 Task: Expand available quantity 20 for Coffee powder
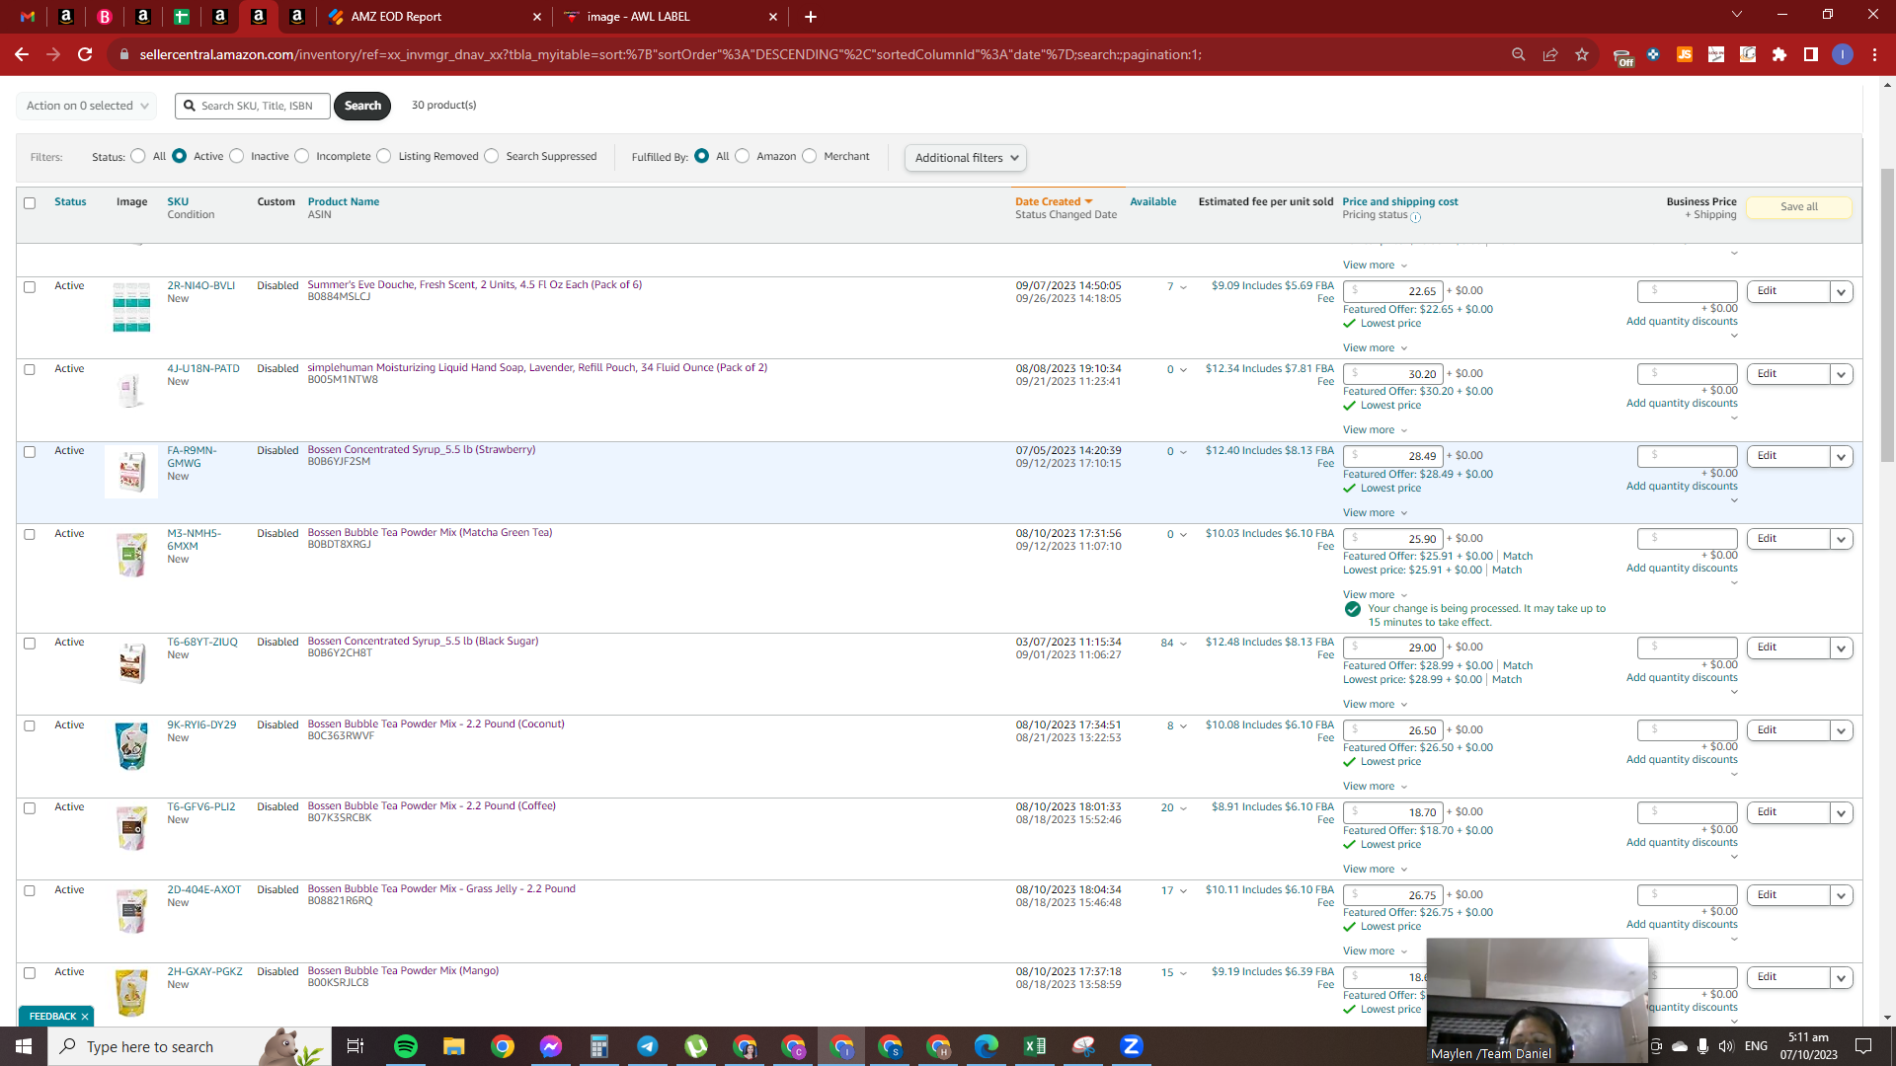[x=1174, y=808]
